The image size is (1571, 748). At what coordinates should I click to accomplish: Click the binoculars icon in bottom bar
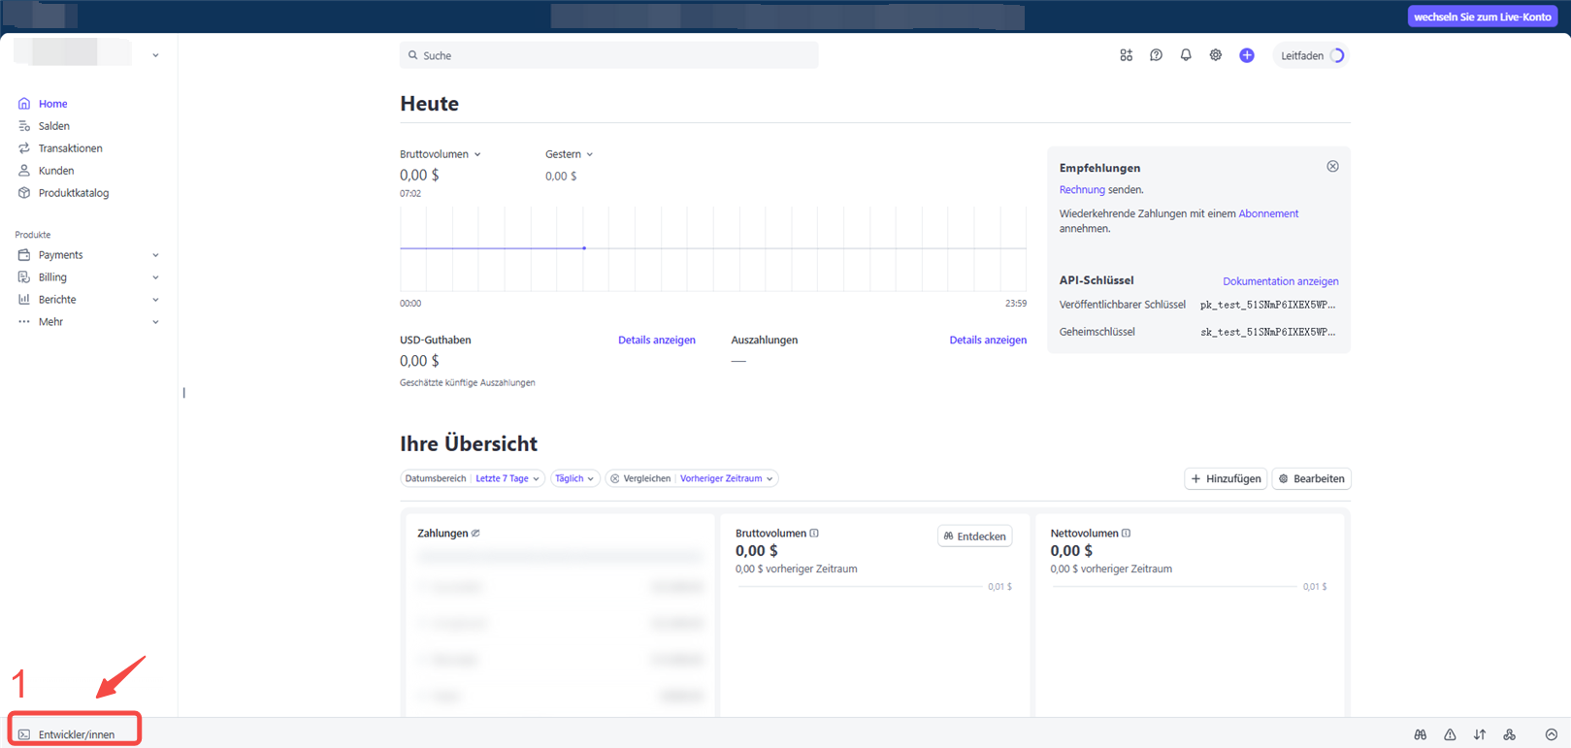(1420, 734)
